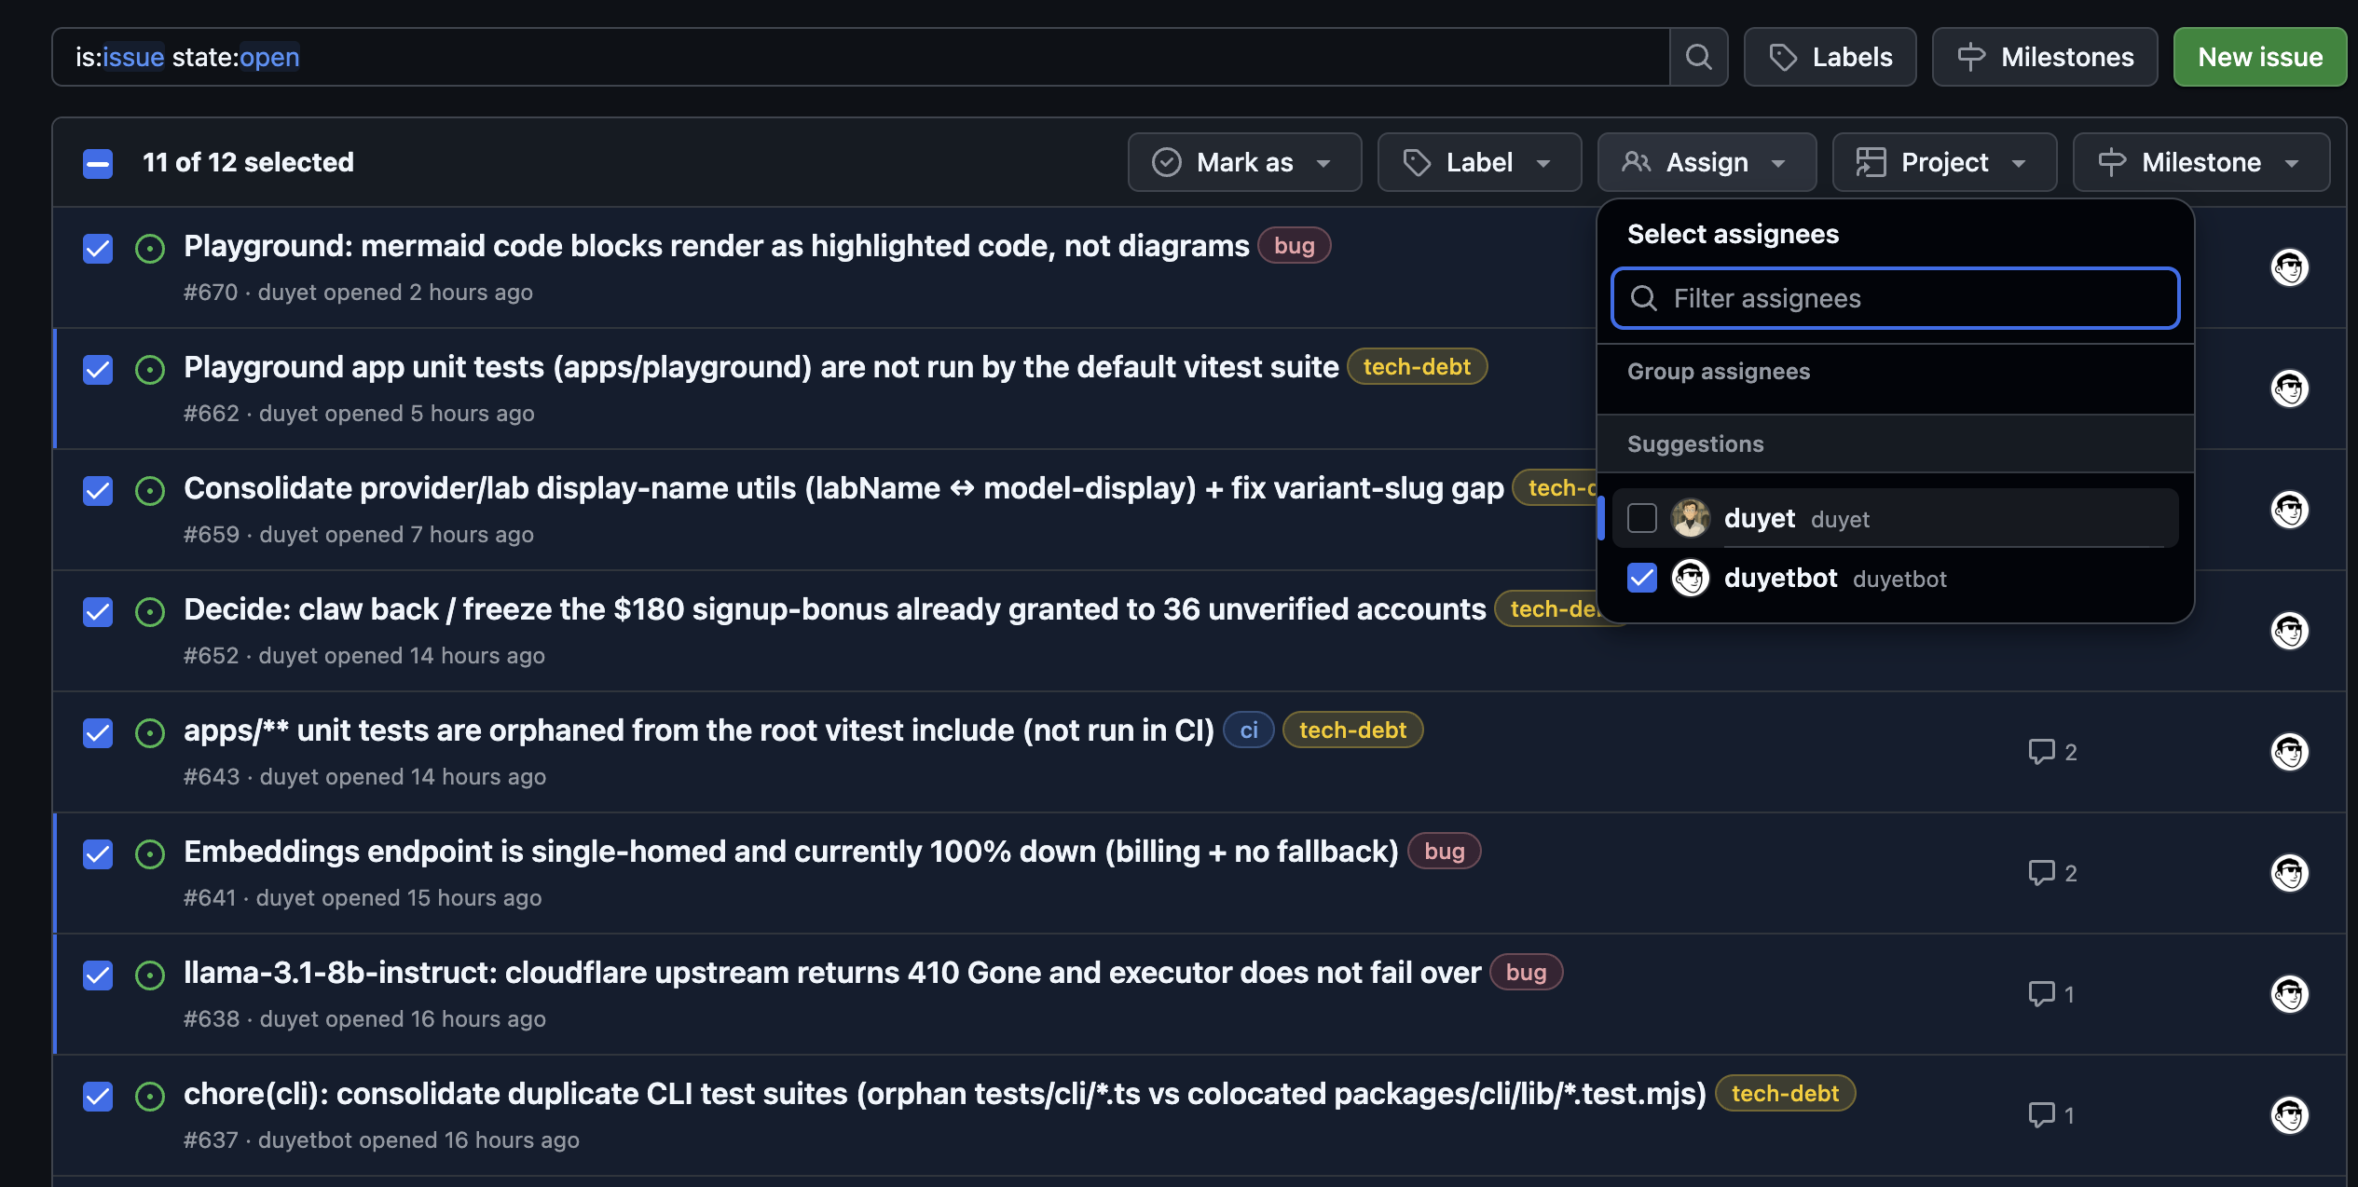Open the Mark as dropdown
Image resolution: width=2358 pixels, height=1187 pixels.
[x=1244, y=162]
